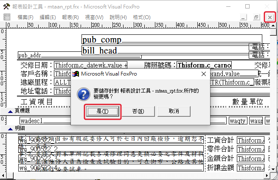Click the 頁標題 band marker arrow
The width and height of the screenshot is (278, 180).
click(11, 111)
